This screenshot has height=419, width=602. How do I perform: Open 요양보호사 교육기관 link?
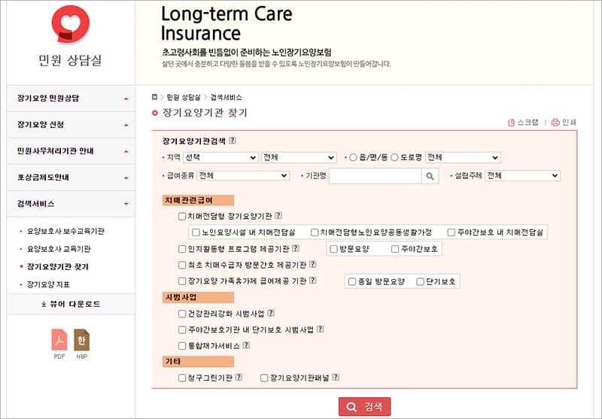(x=59, y=248)
